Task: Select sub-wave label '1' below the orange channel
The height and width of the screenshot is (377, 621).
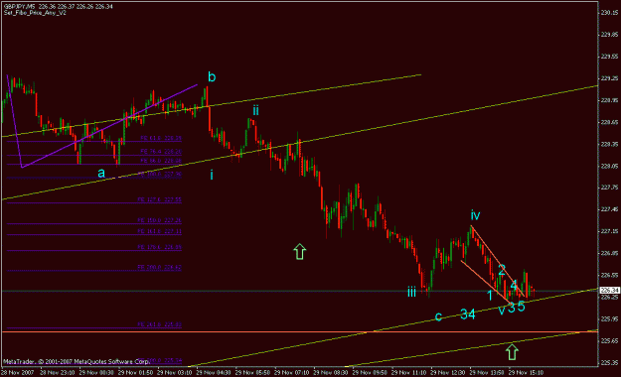Action: coord(490,295)
